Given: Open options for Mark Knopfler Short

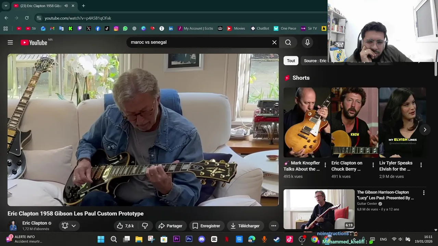Looking at the screenshot, I should coord(325,165).
